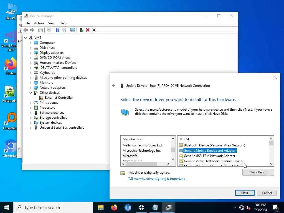284x213 pixels.
Task: Click the red X Uninstall device icon
Action: (x=87, y=30)
